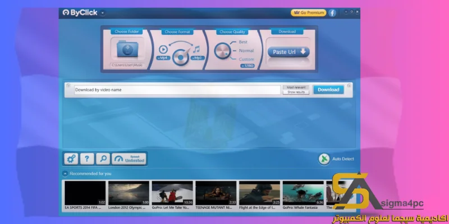Open GoPro: Let Me Take You thumbnail
449x224 pixels.
172,193
